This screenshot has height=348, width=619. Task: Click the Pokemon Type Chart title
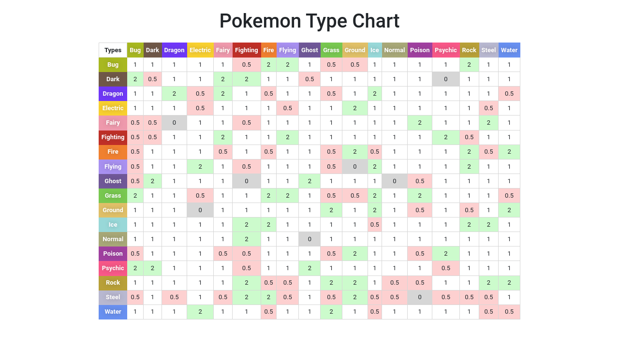[309, 21]
